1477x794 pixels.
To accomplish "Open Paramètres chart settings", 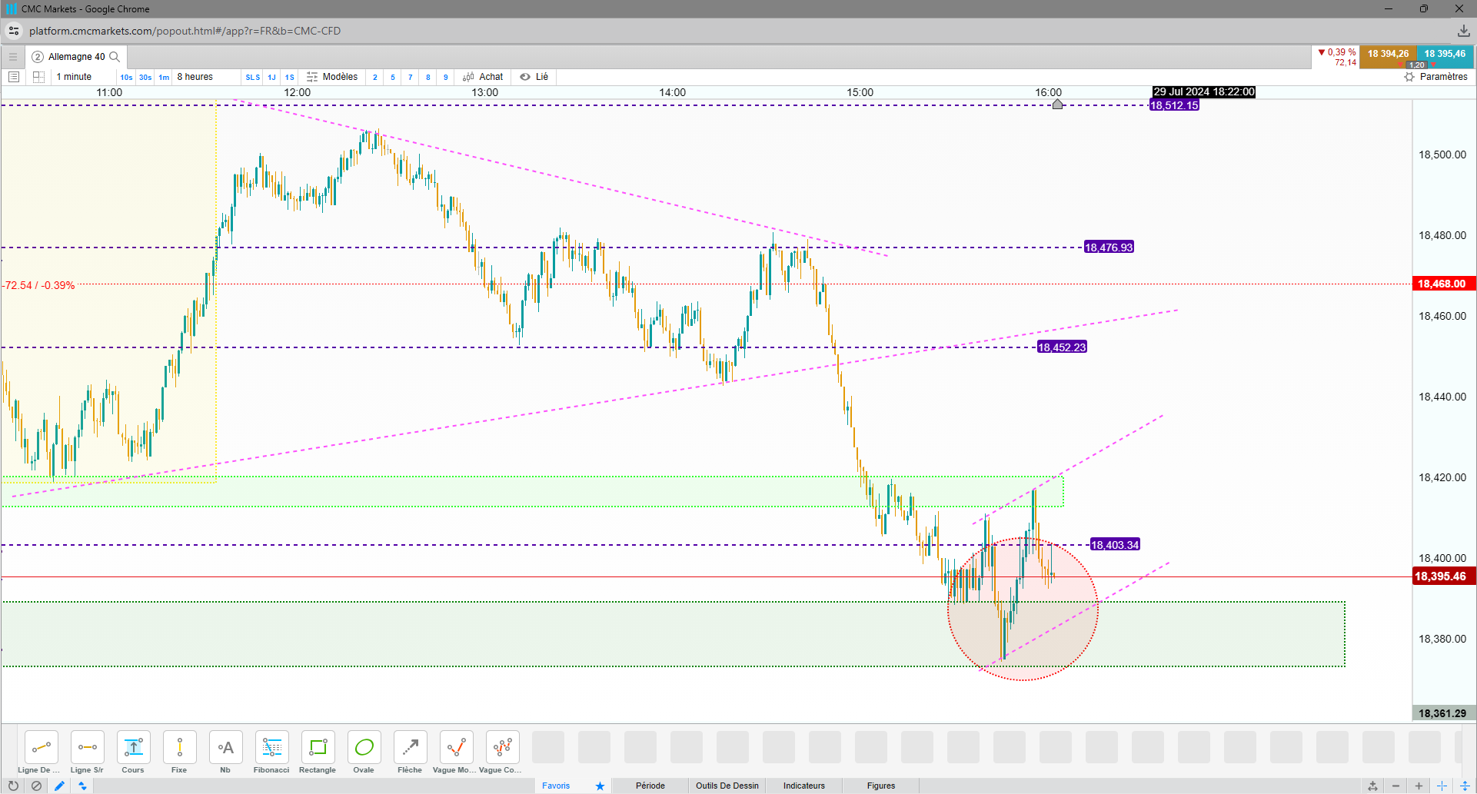I will coord(1435,77).
